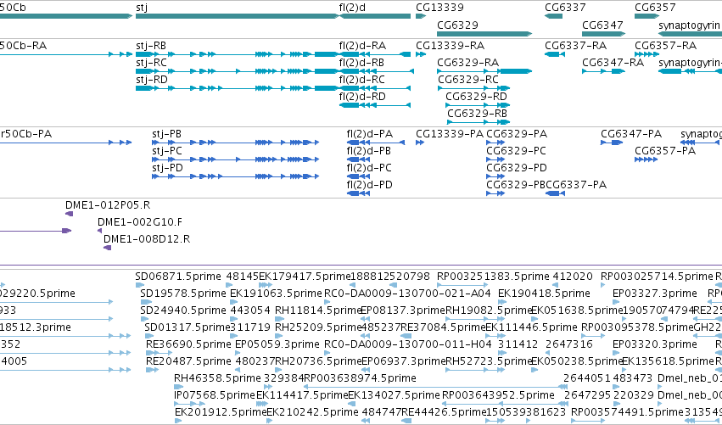Open the stj-RB transcript label
722x425 pixels.
click(151, 46)
